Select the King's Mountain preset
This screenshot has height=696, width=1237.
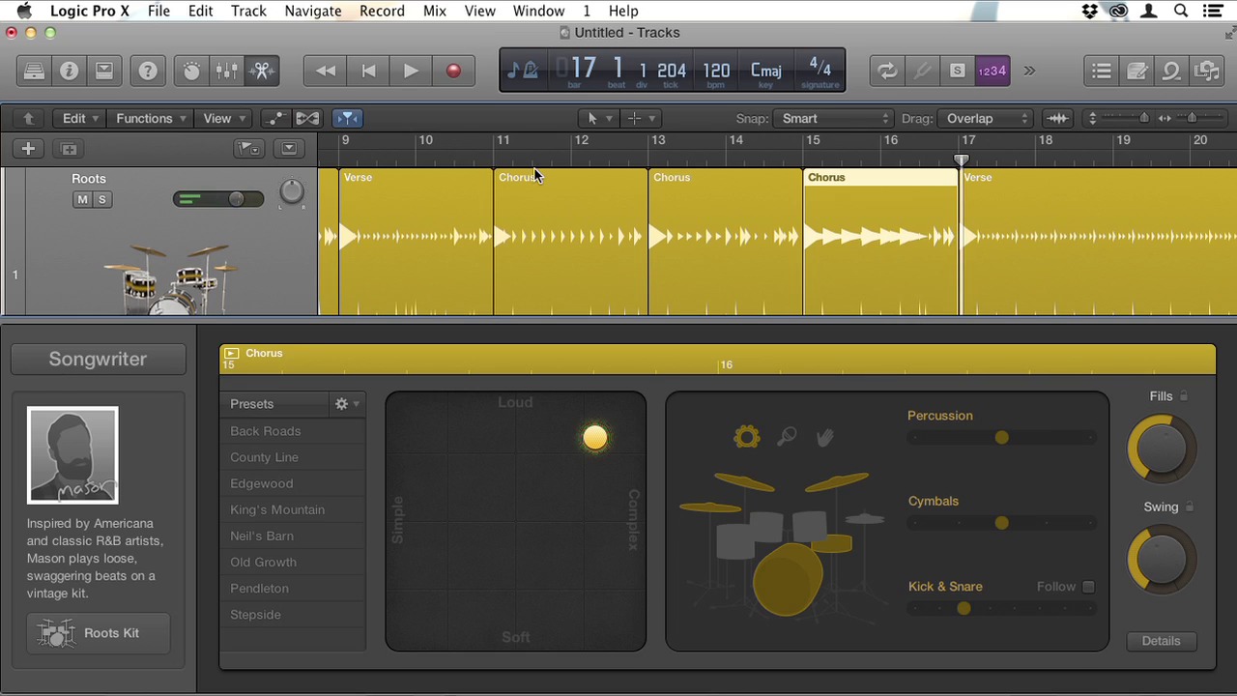click(293, 509)
